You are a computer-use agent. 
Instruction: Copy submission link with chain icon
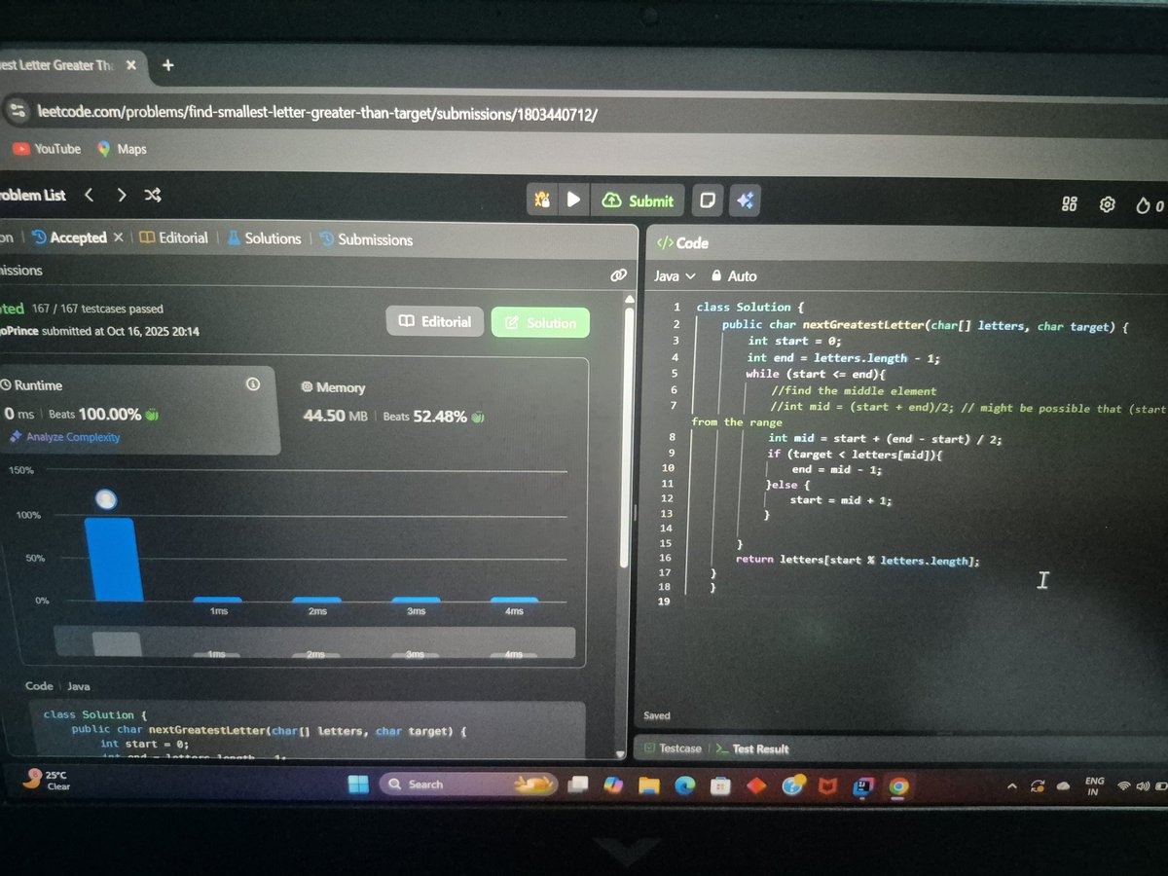click(x=618, y=275)
